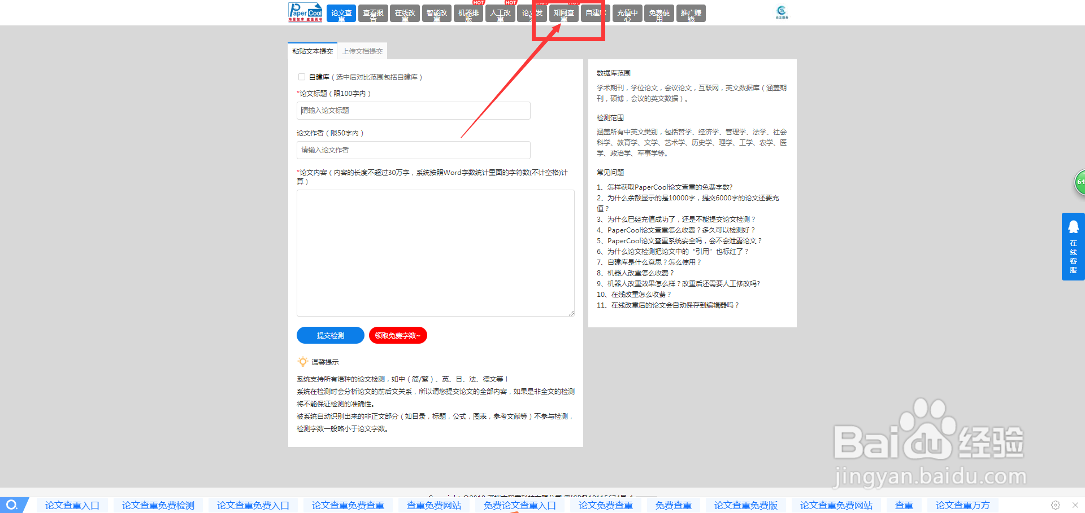Open the 论文查重入口 link at bottom
The height and width of the screenshot is (513, 1085).
tap(72, 505)
